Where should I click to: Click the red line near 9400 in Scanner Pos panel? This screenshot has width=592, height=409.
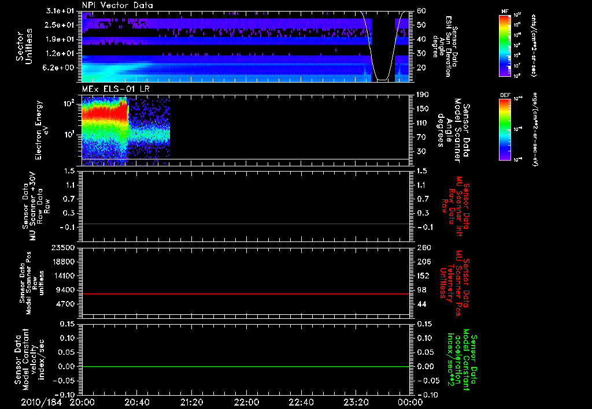pyautogui.click(x=246, y=293)
